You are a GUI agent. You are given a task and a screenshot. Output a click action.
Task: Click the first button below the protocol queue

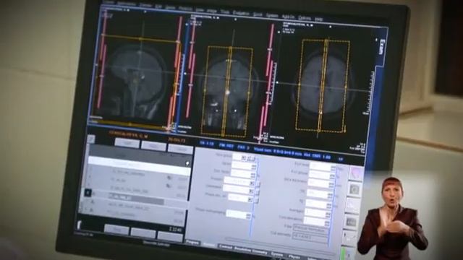pyautogui.click(x=116, y=229)
